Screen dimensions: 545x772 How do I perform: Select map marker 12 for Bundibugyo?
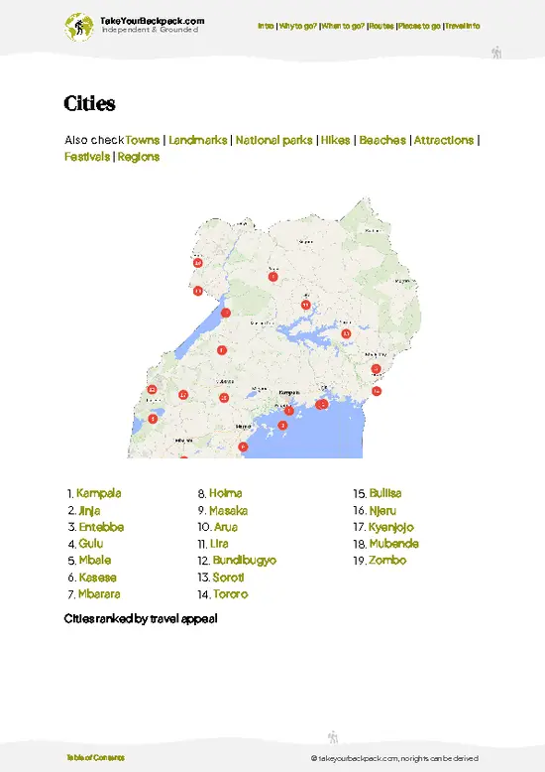[152, 389]
